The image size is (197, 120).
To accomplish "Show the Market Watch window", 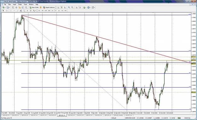I will click(13, 8).
